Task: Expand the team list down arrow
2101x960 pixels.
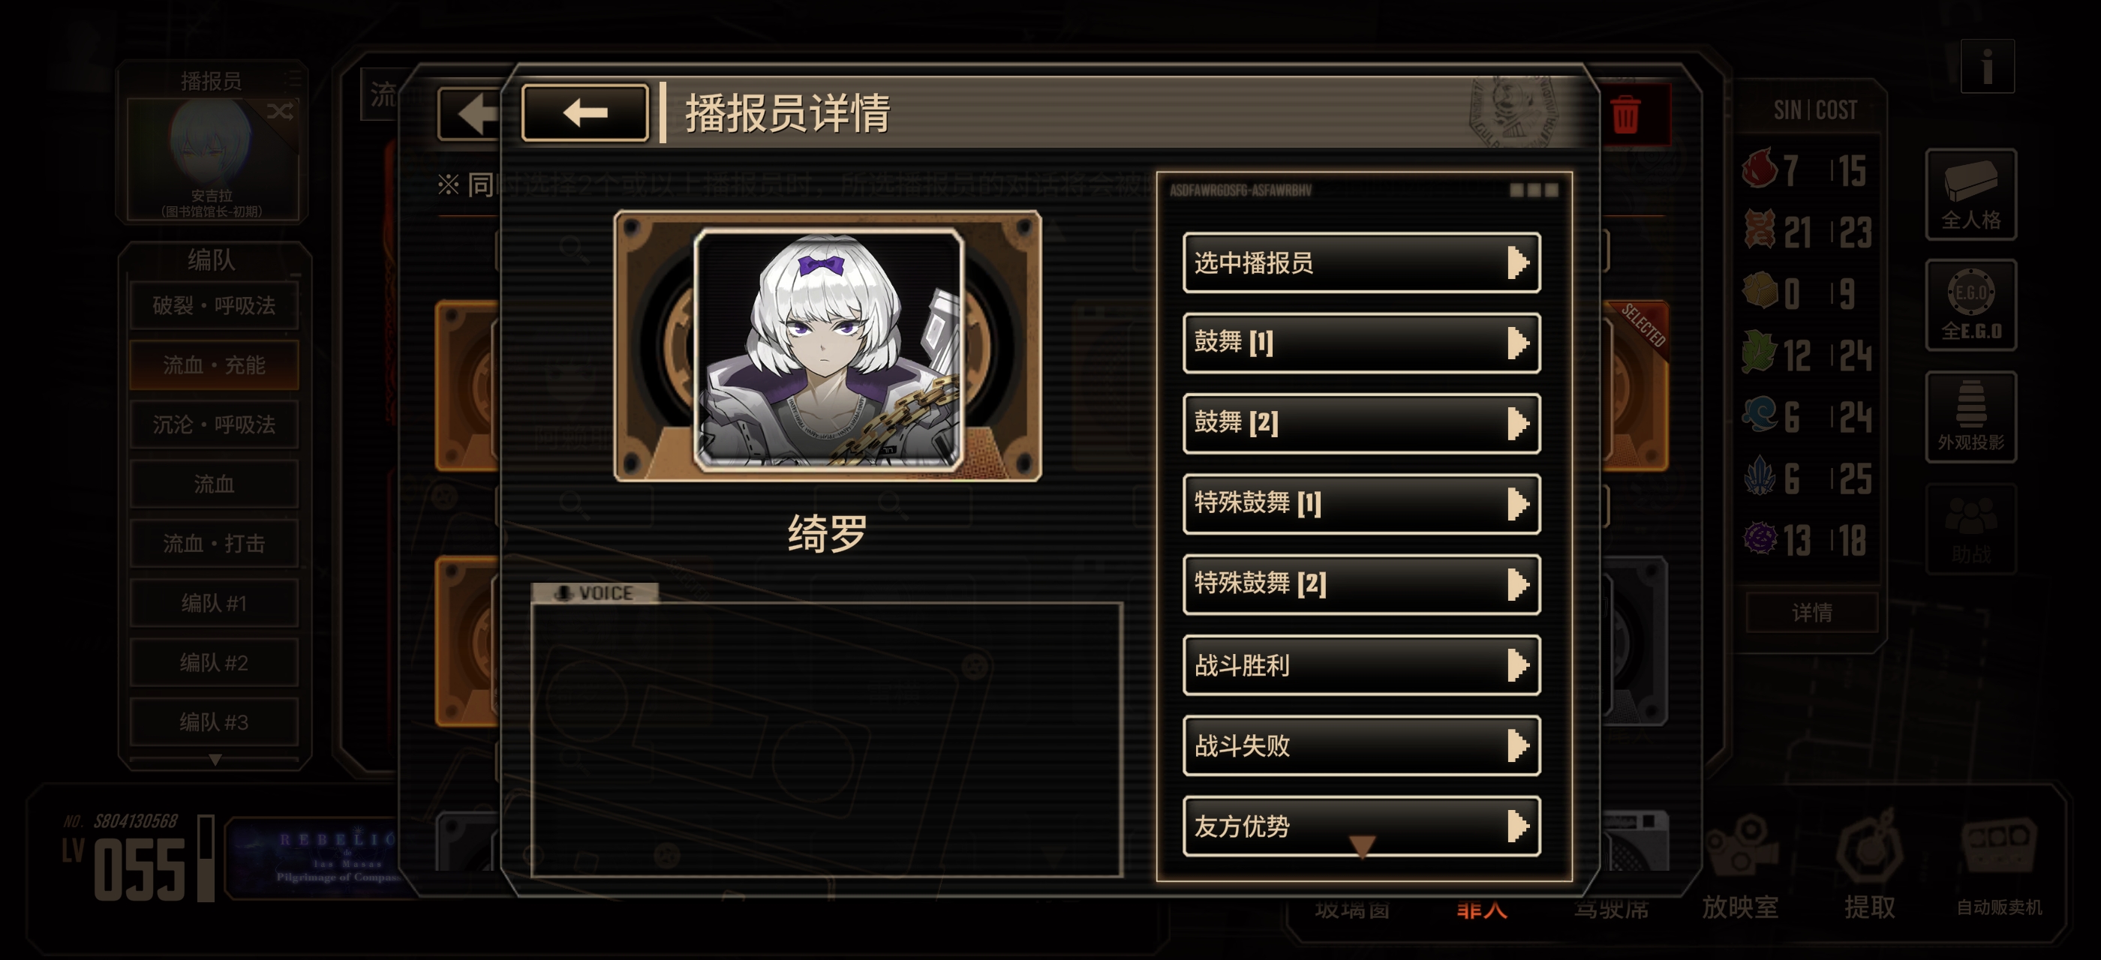Action: tap(215, 760)
